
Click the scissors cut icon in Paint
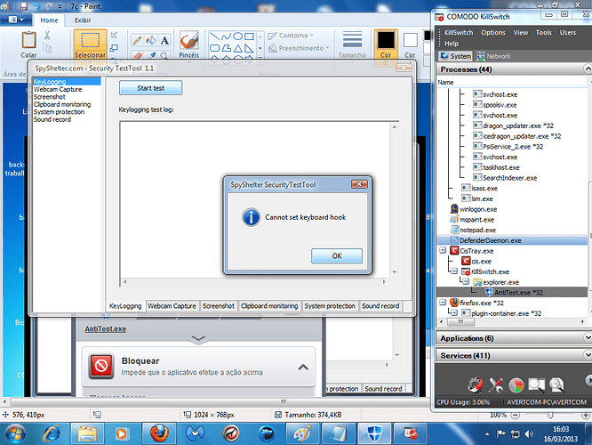(x=47, y=36)
